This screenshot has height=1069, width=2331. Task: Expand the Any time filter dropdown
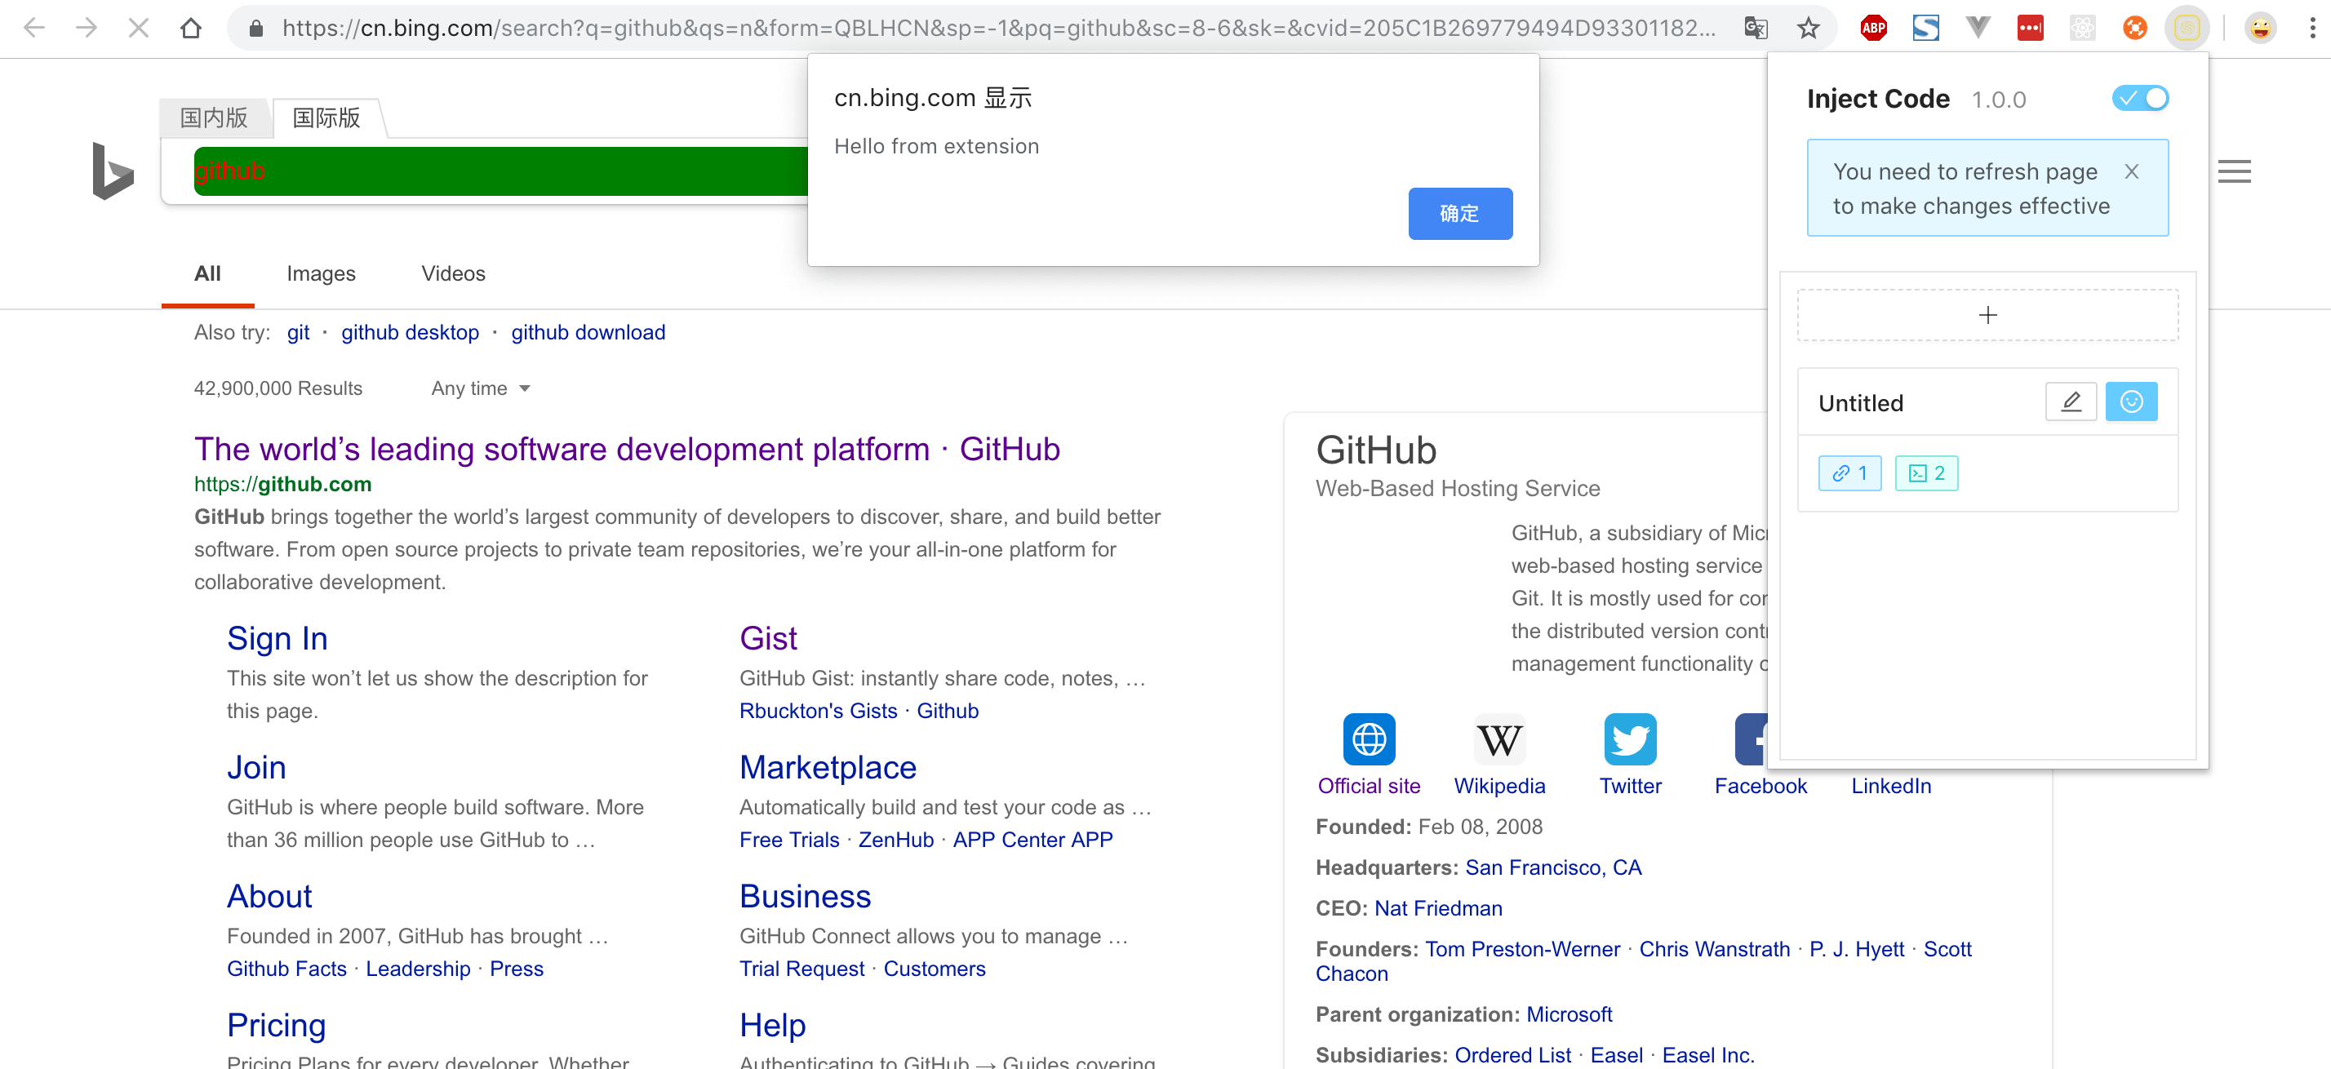[481, 389]
